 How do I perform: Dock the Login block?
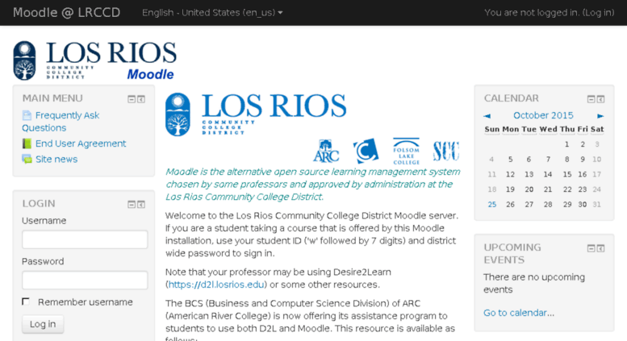141,205
